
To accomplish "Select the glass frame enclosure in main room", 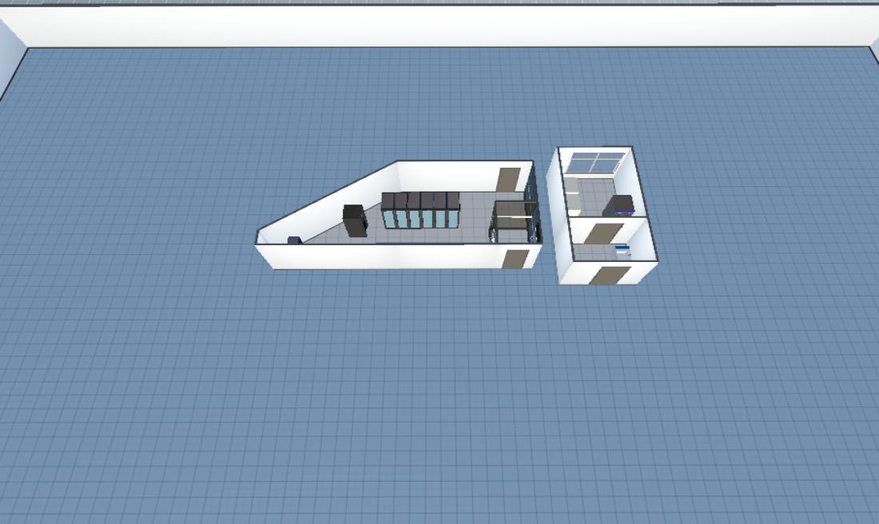I will tap(514, 220).
